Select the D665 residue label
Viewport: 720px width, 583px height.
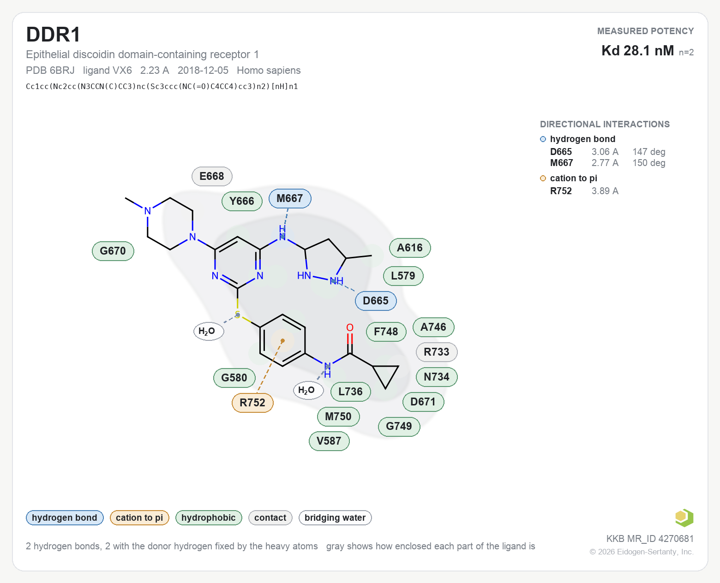coord(376,301)
